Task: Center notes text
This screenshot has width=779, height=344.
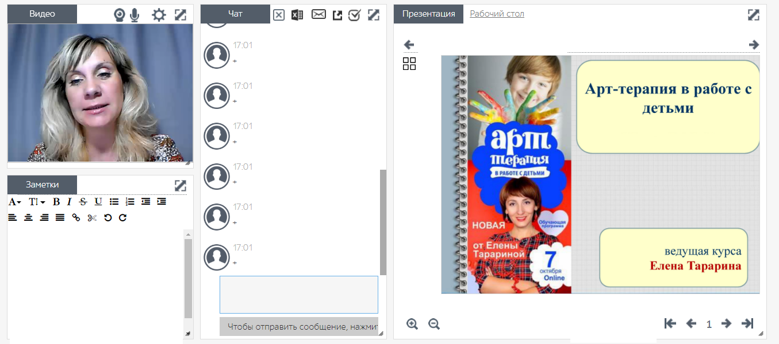Action: tap(28, 218)
